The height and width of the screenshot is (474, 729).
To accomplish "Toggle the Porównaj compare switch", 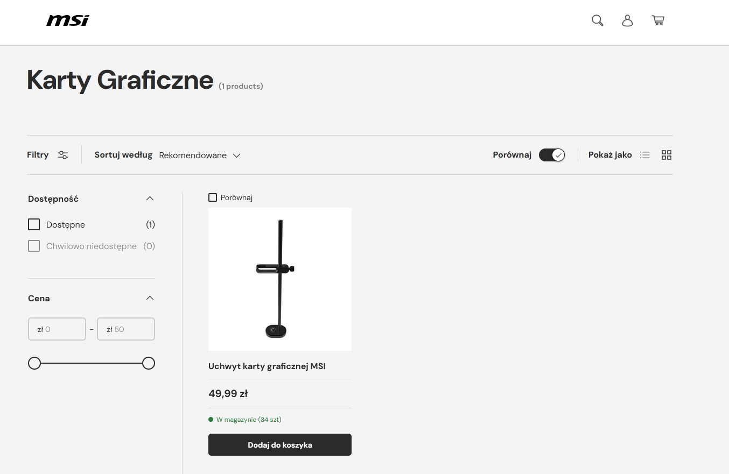I will [x=552, y=155].
